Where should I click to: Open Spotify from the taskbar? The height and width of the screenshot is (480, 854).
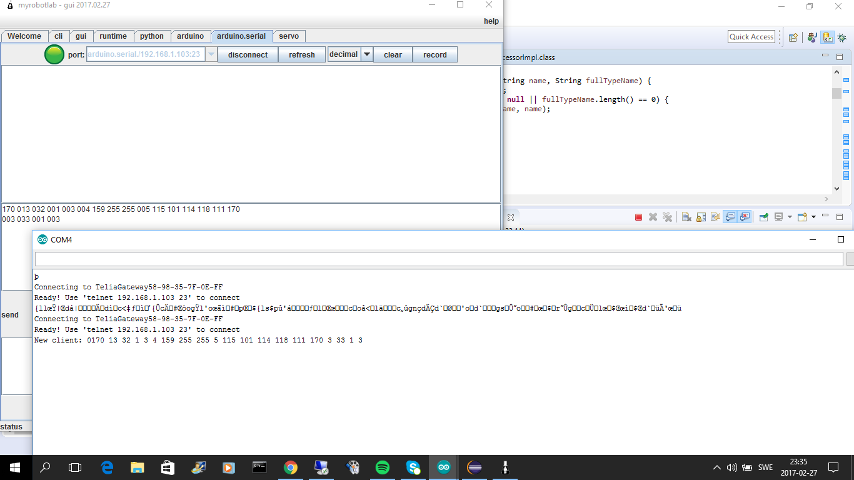pyautogui.click(x=382, y=467)
